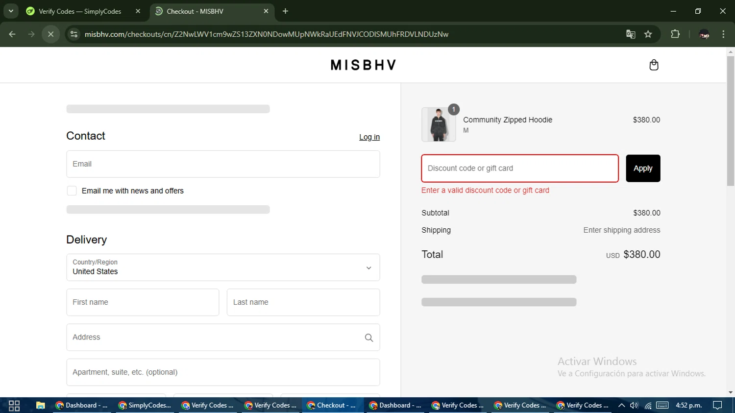Click the Last name field
Screen dimensions: 735x413
click(303, 302)
